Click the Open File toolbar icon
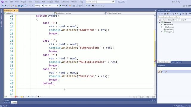191x107 pixels. point(16,6)
